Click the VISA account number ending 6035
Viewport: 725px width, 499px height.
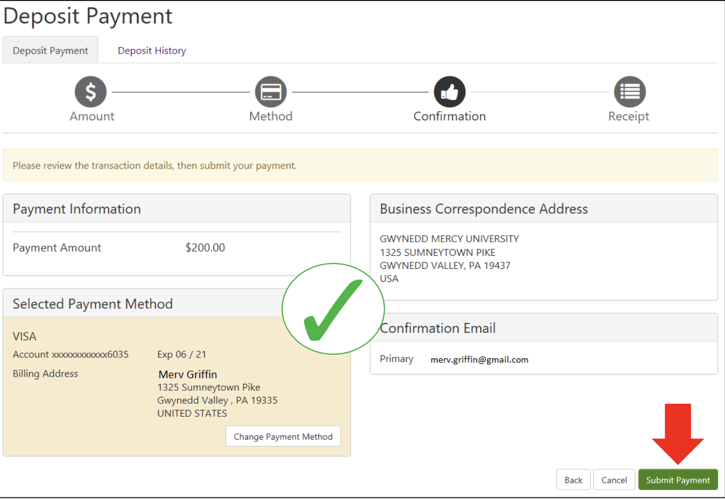click(x=71, y=355)
